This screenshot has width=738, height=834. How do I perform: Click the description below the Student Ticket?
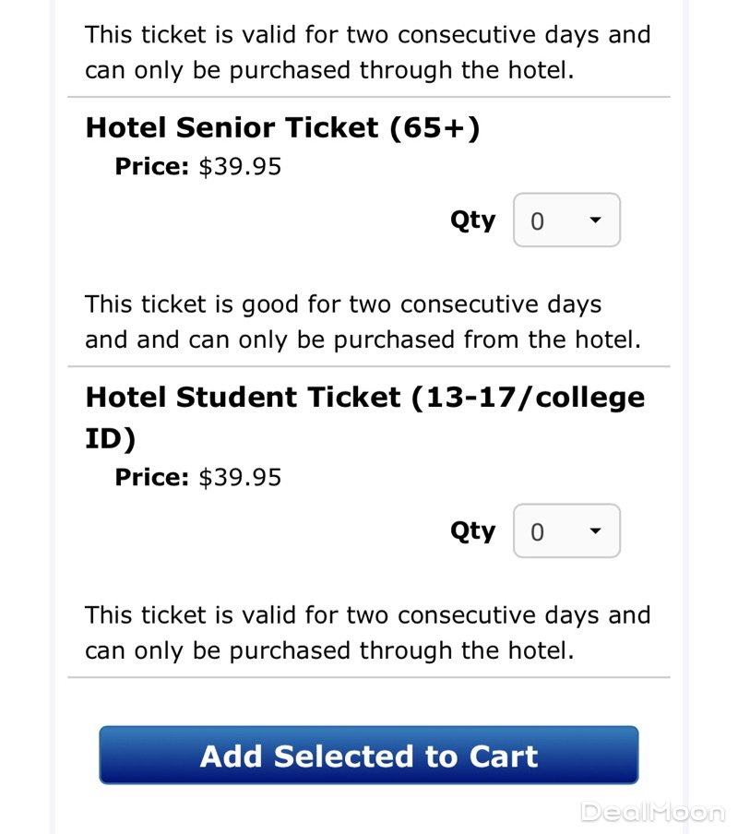coord(367,633)
